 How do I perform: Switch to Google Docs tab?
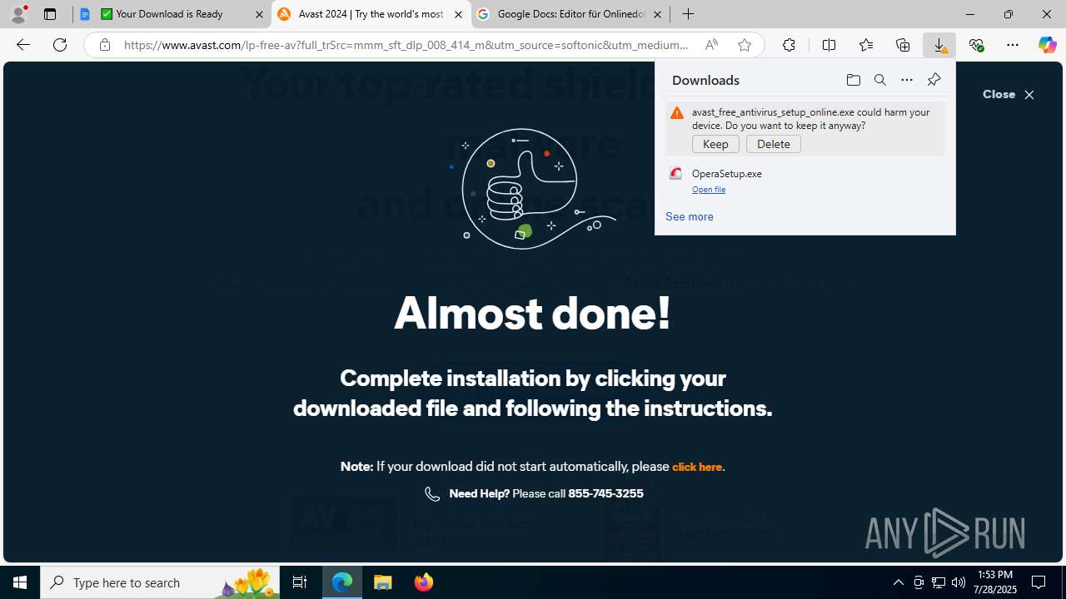tap(570, 14)
